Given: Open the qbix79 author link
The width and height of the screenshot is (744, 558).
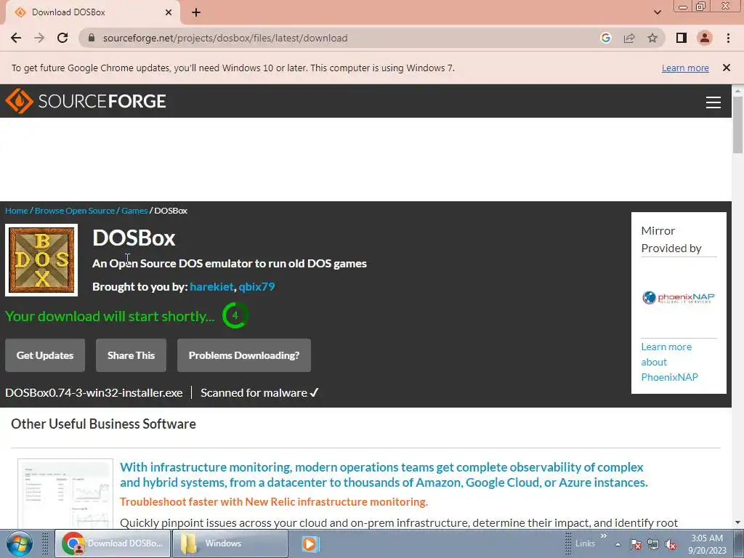Looking at the screenshot, I should point(256,286).
